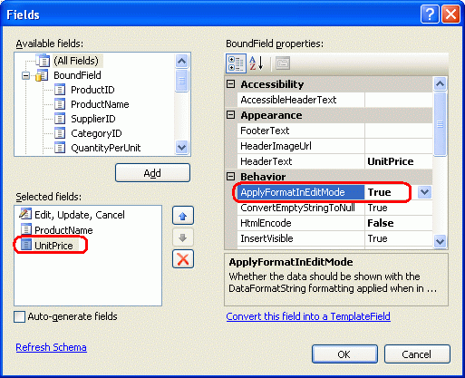Select ProductID in Available fields
465x378 pixels.
point(92,90)
